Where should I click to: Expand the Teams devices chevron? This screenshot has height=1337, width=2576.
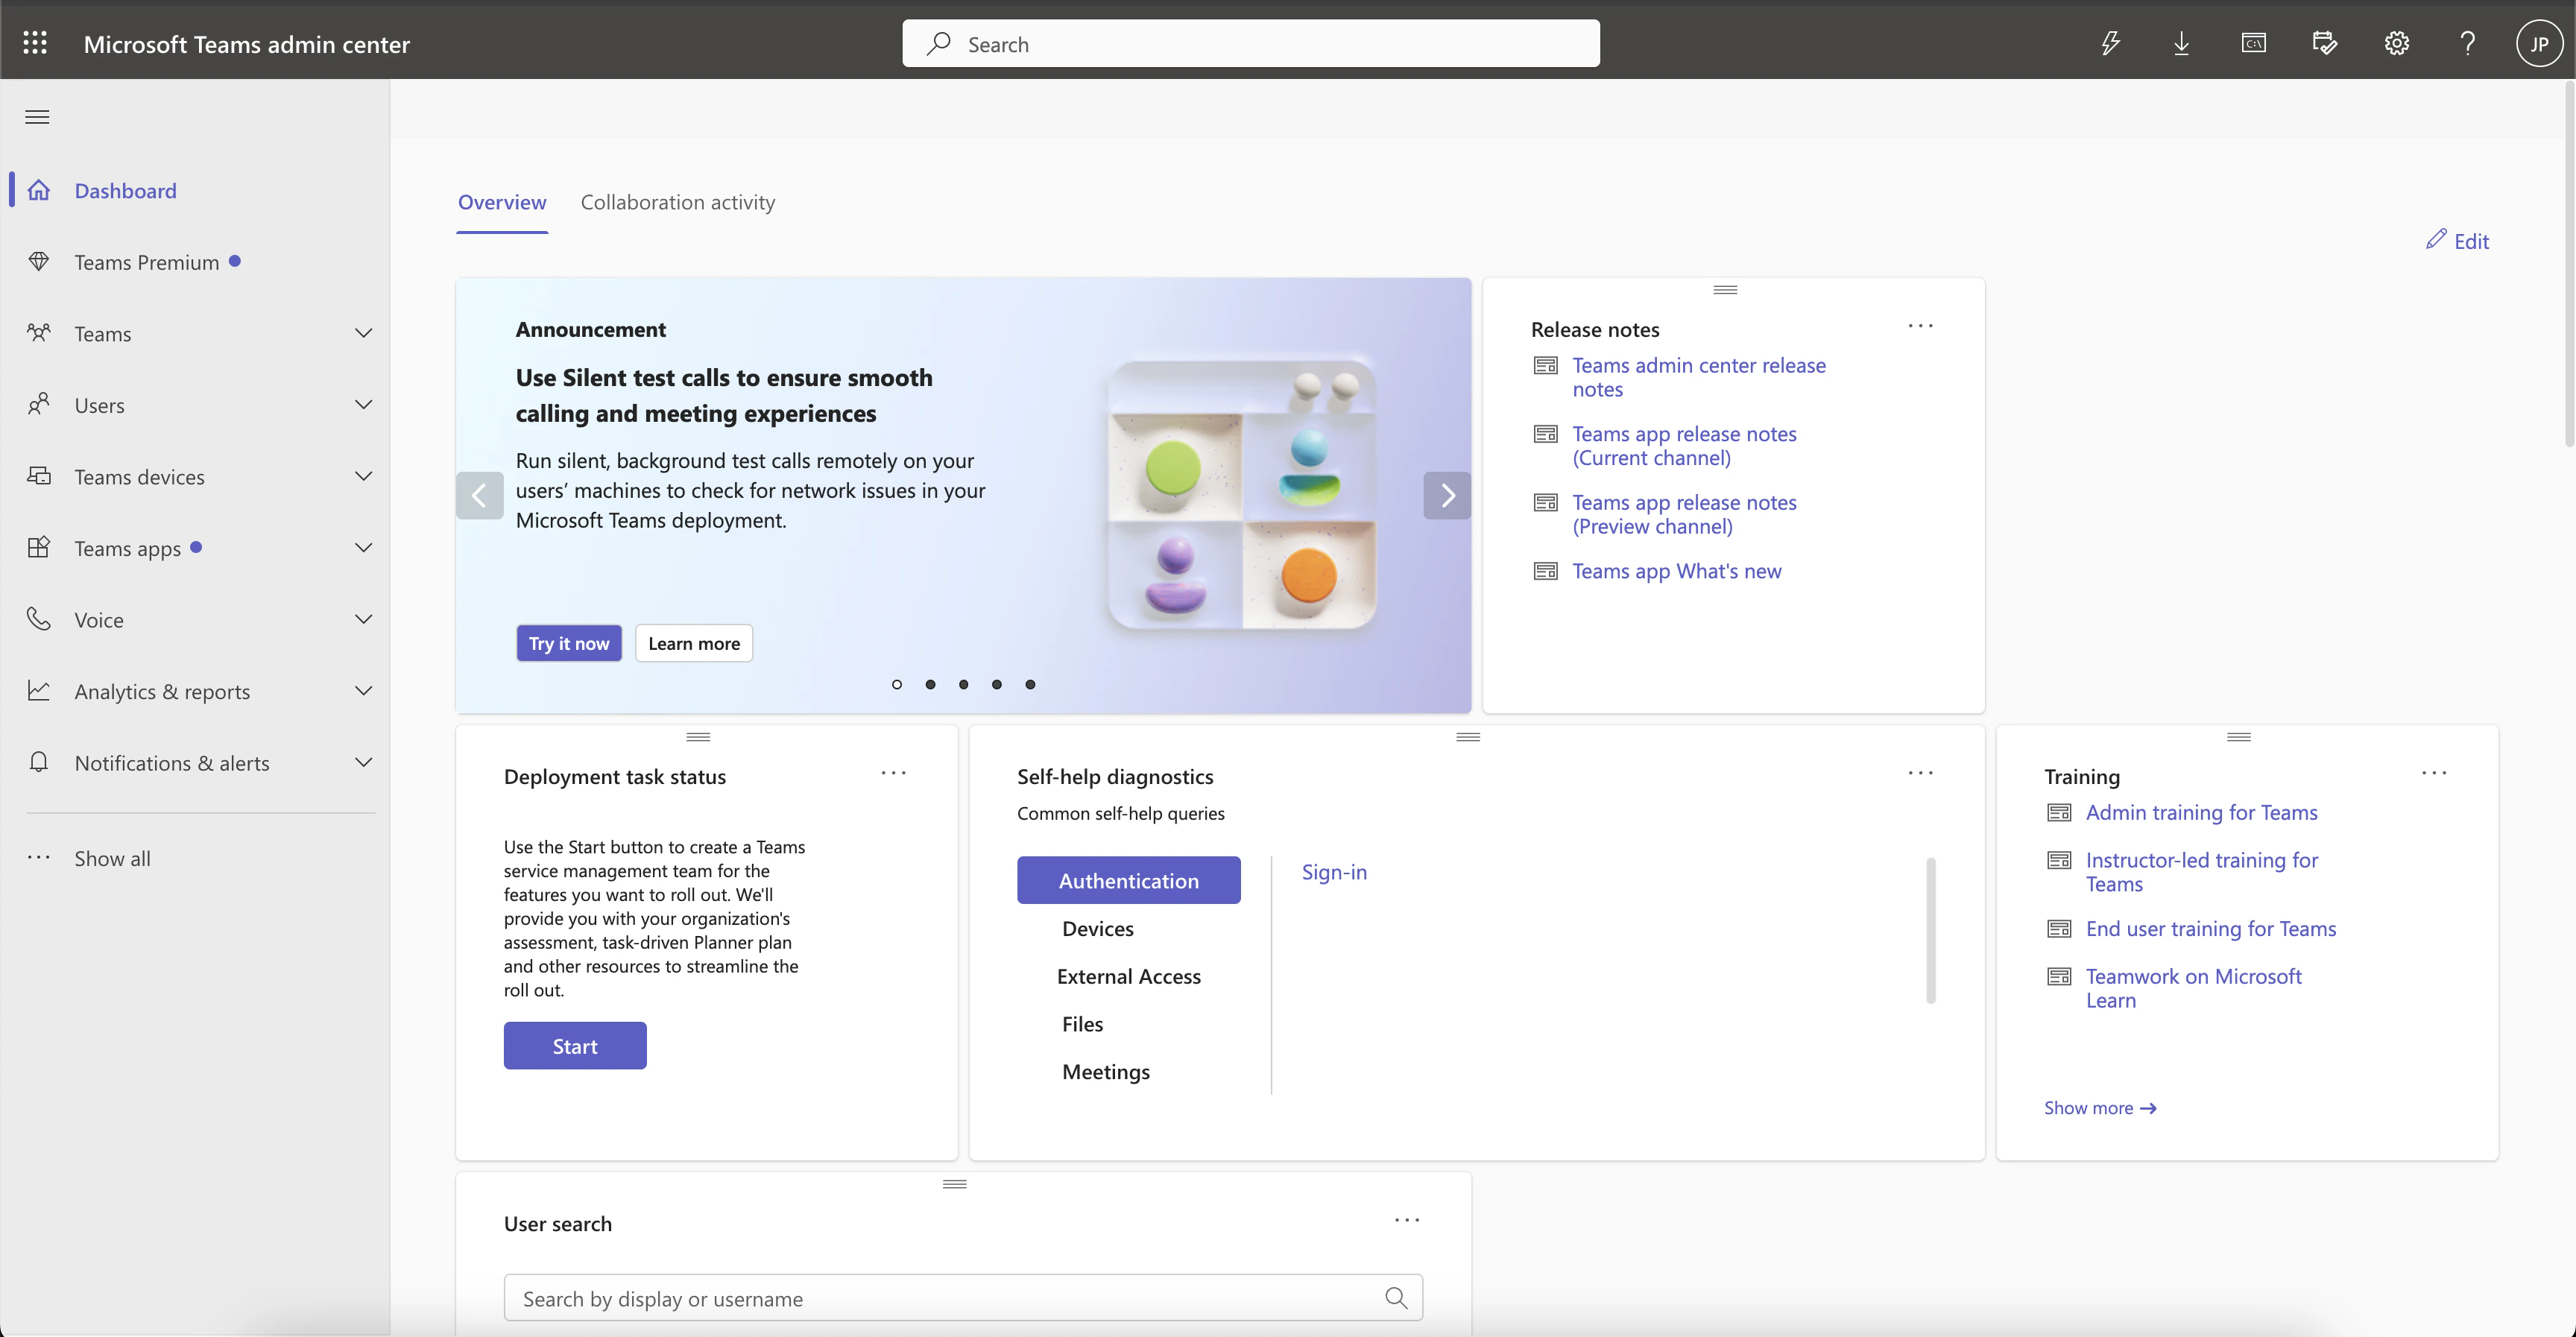pyautogui.click(x=364, y=476)
